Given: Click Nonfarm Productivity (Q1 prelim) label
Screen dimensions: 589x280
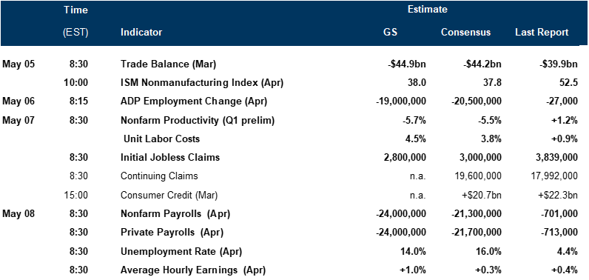Looking at the screenshot, I should coord(198,120).
